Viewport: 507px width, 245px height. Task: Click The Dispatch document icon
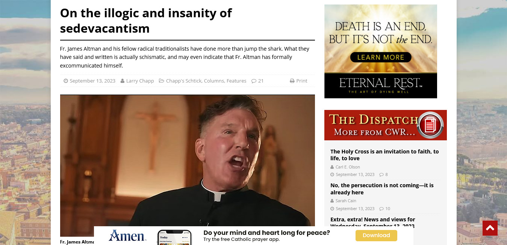click(x=430, y=125)
